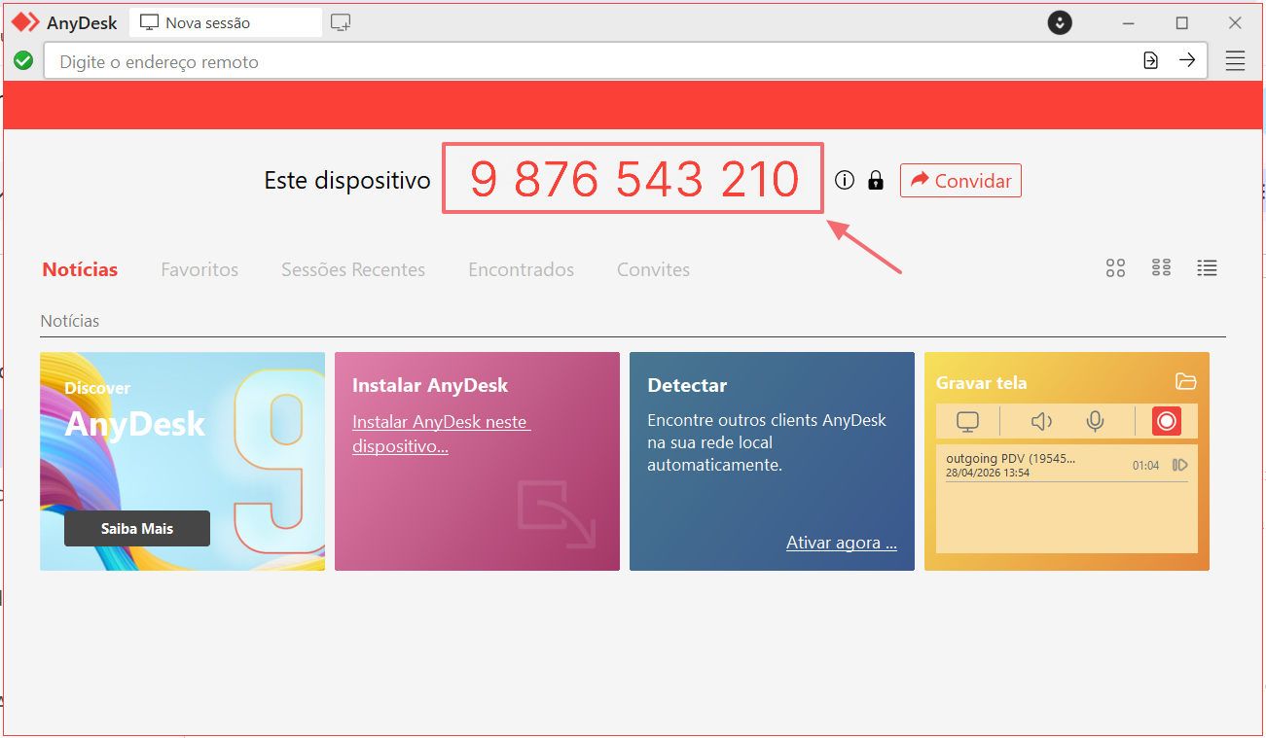Focus the Digite o endereço remoto field
The width and height of the screenshot is (1266, 738).
tap(594, 61)
